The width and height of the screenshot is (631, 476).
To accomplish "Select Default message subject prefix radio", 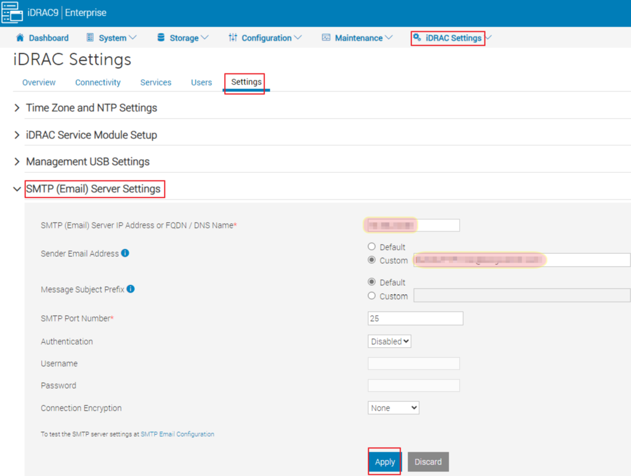I will (x=372, y=282).
